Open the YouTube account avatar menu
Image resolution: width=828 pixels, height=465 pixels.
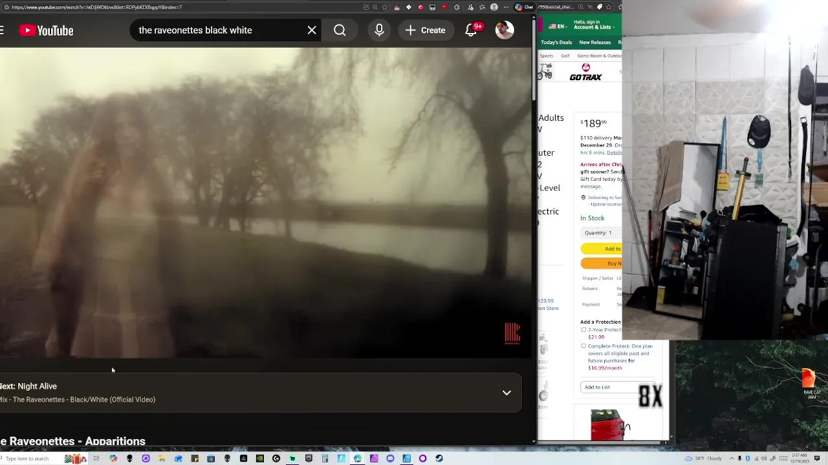pos(505,30)
